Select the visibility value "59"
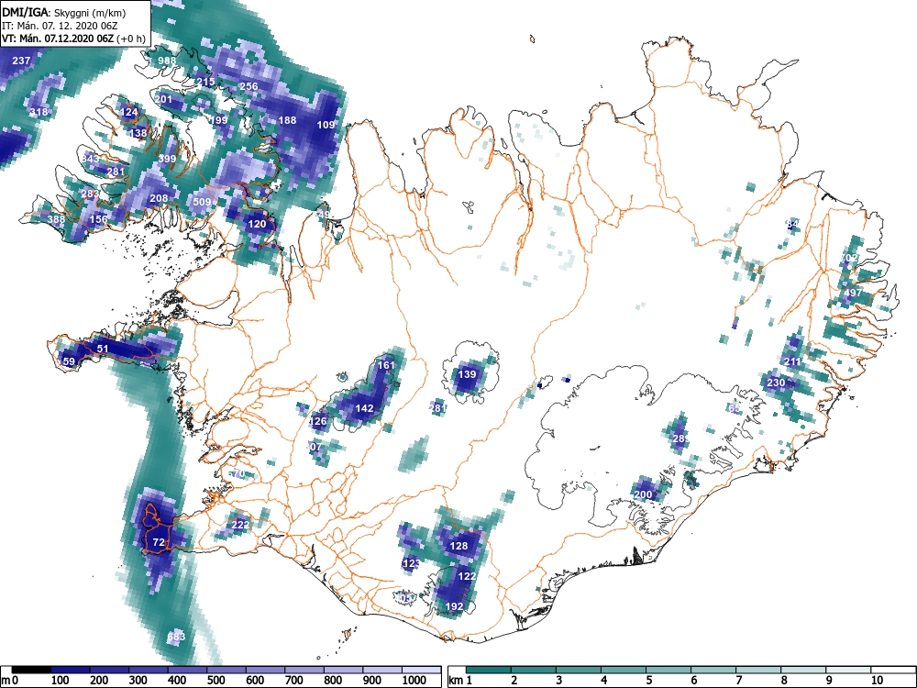The height and width of the screenshot is (688, 917). (69, 361)
